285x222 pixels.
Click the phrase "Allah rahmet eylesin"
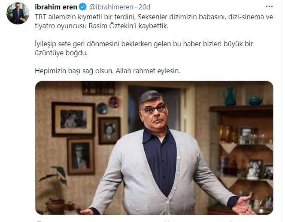coord(148,71)
